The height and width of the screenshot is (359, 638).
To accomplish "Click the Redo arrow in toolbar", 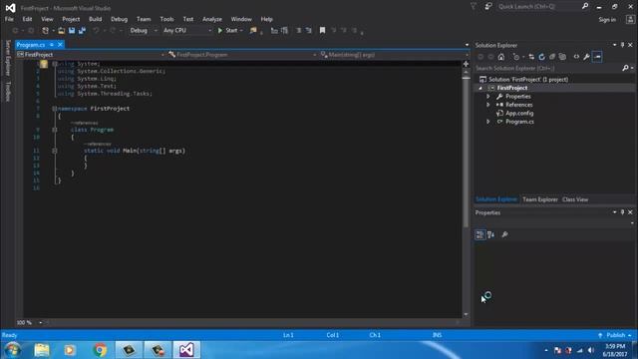I will pos(113,31).
